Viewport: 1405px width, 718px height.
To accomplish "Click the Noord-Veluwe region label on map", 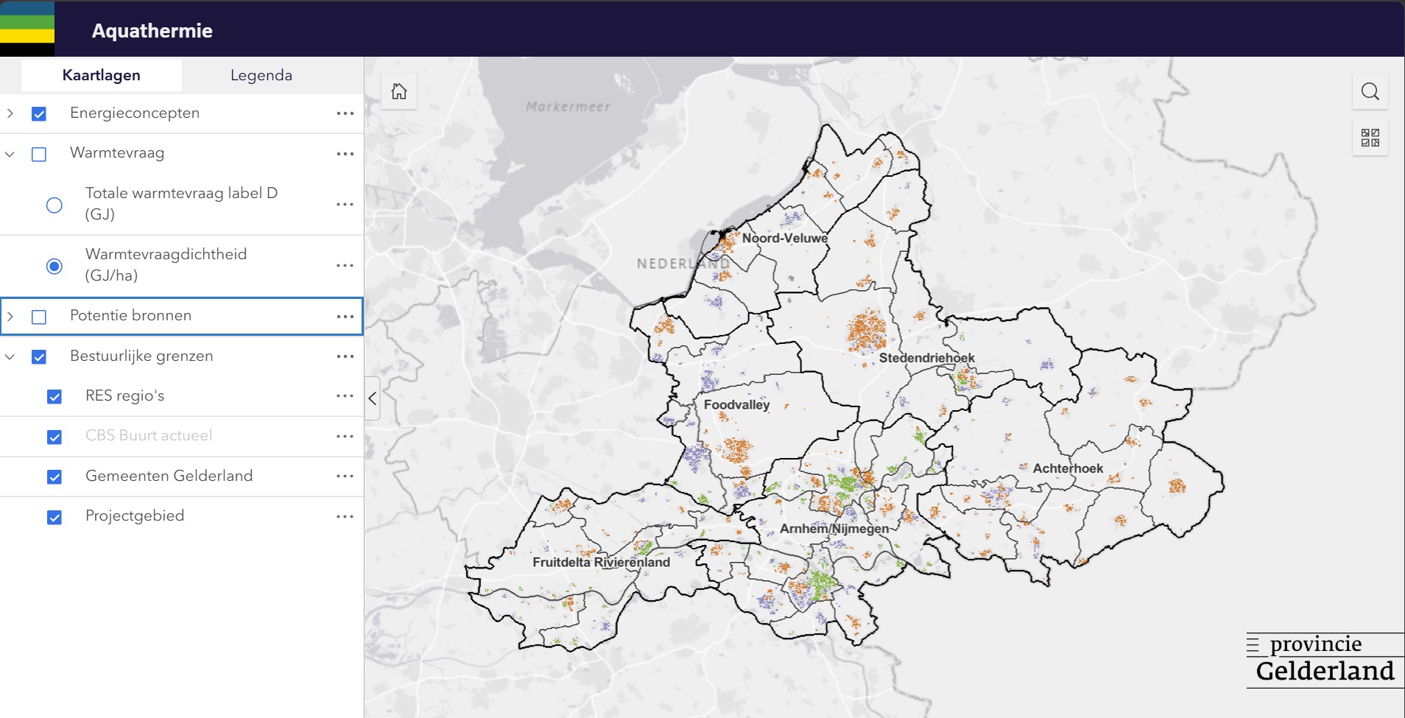I will (785, 238).
